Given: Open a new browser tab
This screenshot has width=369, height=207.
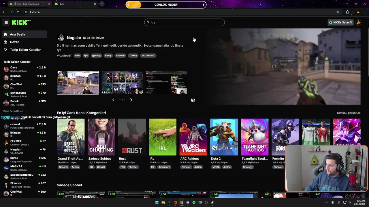Looking at the screenshot, I should point(102,4).
